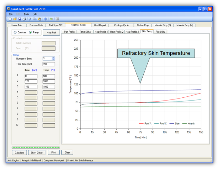This screenshot has width=219, height=169.
Task: Open the Refrac Prop tab
Action: pos(143,25)
